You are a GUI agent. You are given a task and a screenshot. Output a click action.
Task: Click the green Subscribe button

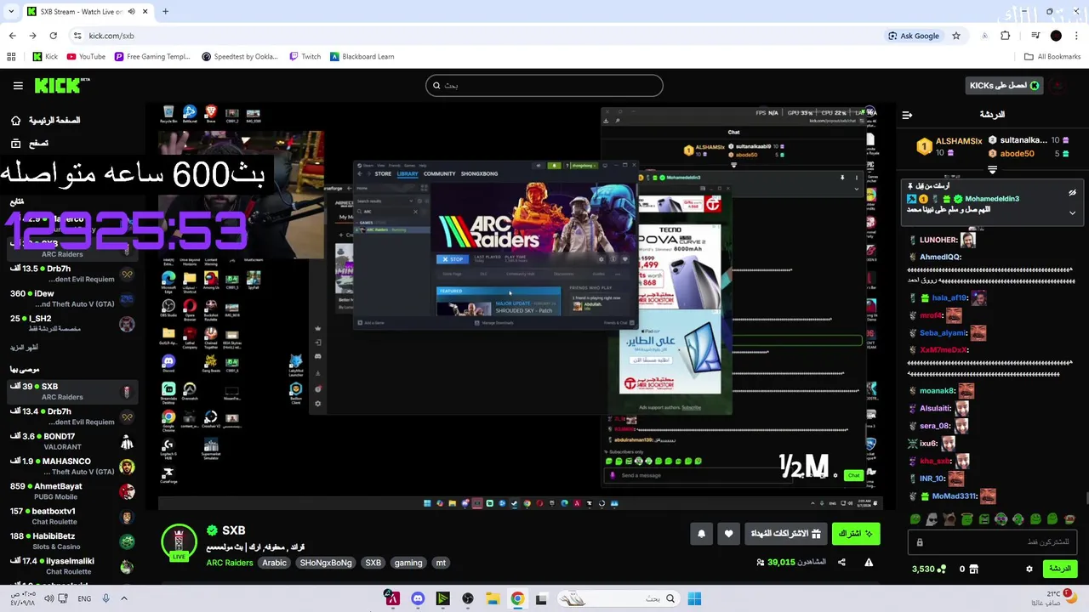click(855, 534)
